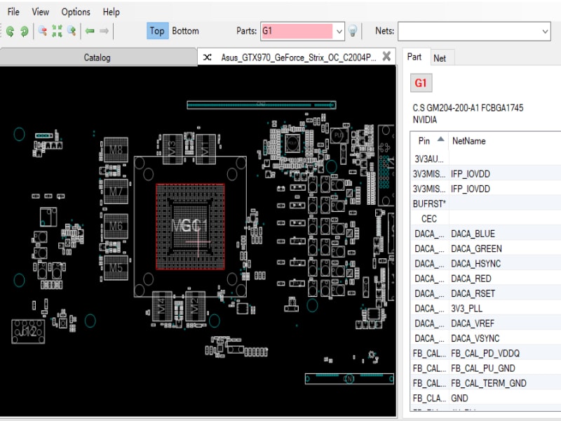This screenshot has height=421, width=561.
Task: Click the red G1 part button
Action: (x=421, y=83)
